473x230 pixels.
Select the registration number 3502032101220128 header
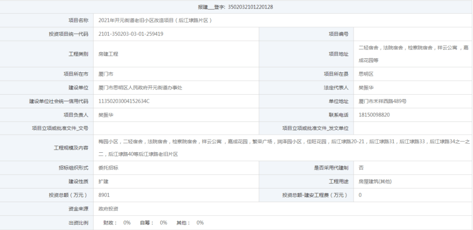tap(236, 7)
